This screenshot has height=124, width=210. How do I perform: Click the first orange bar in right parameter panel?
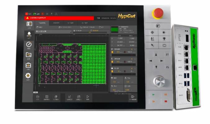pyautogui.click(x=112, y=52)
